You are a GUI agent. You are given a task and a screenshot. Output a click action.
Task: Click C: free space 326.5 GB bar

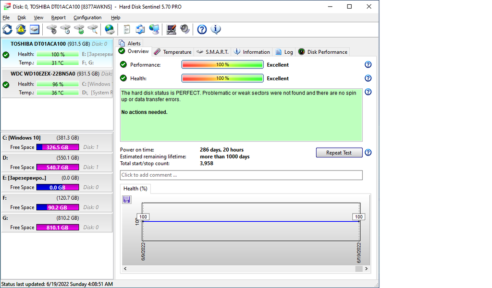pos(58,147)
